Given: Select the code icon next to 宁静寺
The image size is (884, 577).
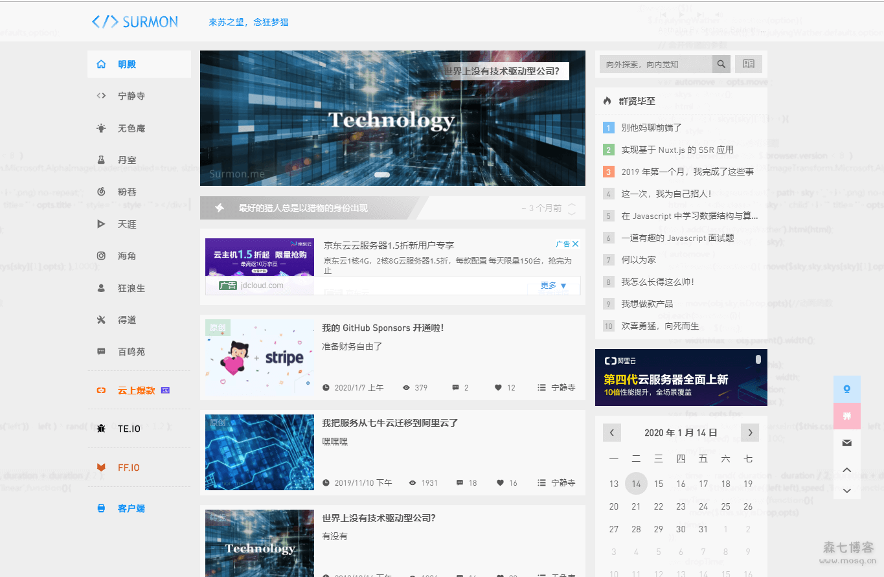Looking at the screenshot, I should (x=100, y=96).
